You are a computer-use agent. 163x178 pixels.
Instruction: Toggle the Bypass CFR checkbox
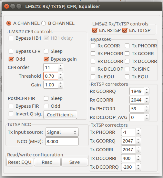pos(11,51)
